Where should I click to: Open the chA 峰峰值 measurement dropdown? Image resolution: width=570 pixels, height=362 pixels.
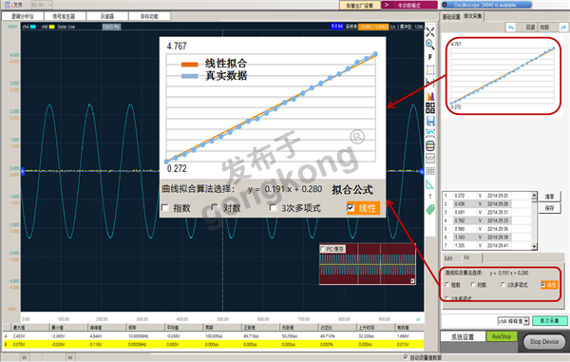[514, 321]
